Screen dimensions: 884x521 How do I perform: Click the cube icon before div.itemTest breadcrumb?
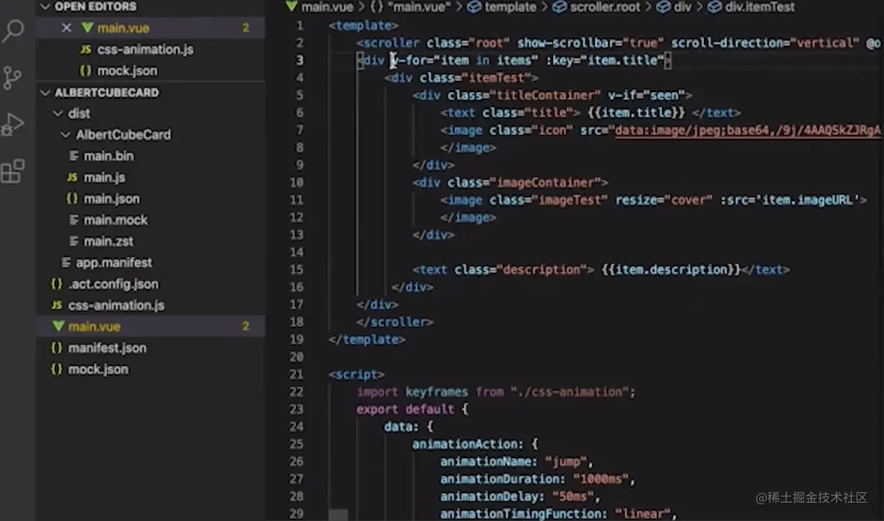click(714, 7)
